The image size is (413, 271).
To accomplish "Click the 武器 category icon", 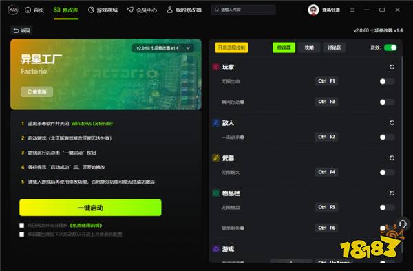I will [215, 158].
